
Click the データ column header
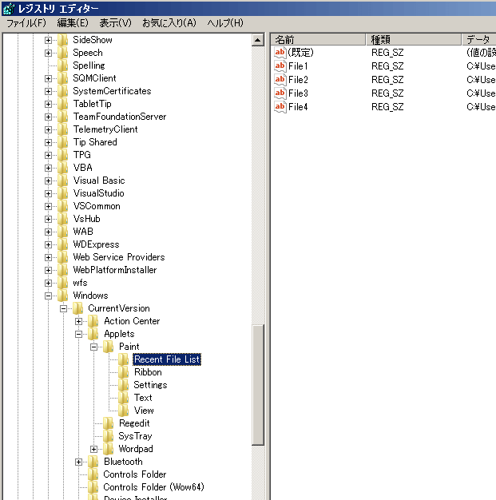click(479, 40)
